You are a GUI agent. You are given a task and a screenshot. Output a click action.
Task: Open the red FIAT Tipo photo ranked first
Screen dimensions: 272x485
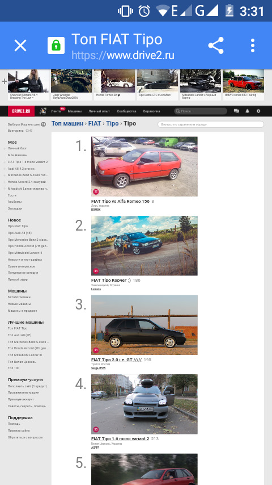click(144, 166)
